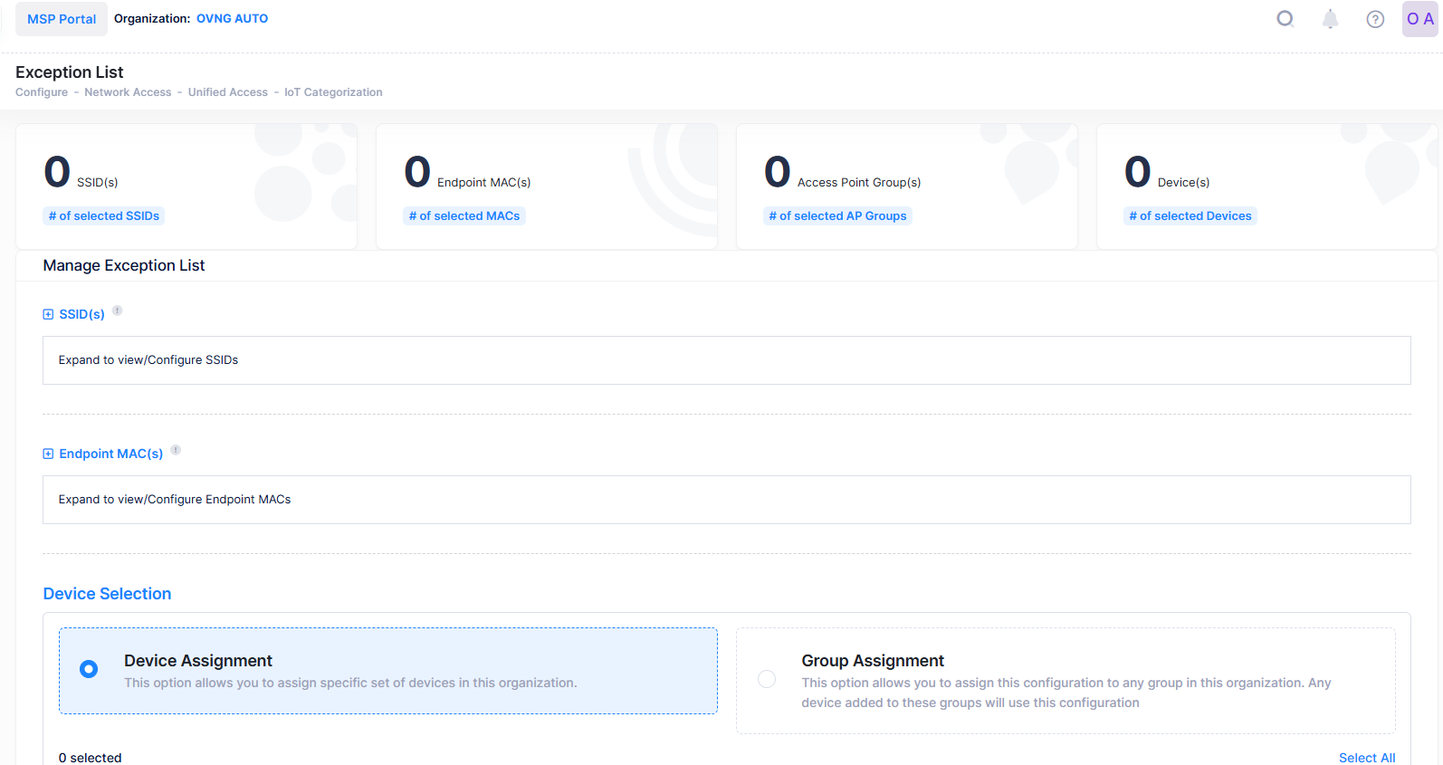The height and width of the screenshot is (765, 1443).
Task: Open the search icon in header
Action: 1285,19
